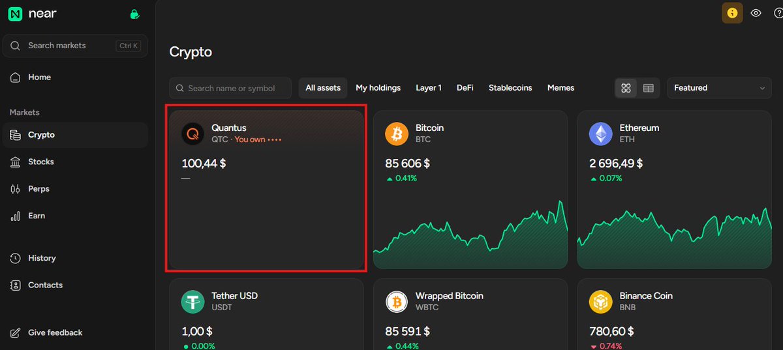Click the Earn bar chart icon
This screenshot has height=350, width=783.
tap(16, 216)
